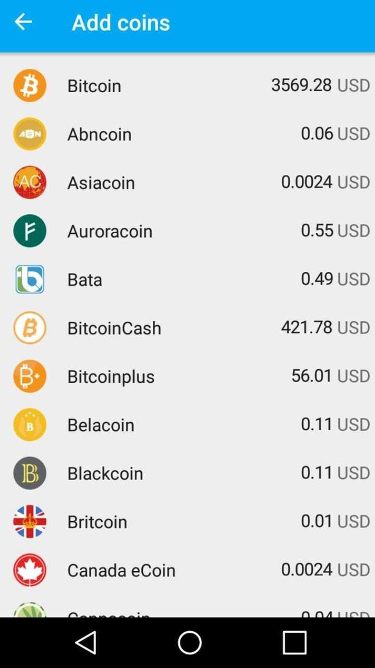The height and width of the screenshot is (668, 375).
Task: Choose BitcoinCash priced at 421.78 USD
Action: 325,327
